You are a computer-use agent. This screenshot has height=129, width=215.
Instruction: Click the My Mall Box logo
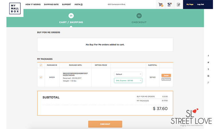click(x=15, y=9)
